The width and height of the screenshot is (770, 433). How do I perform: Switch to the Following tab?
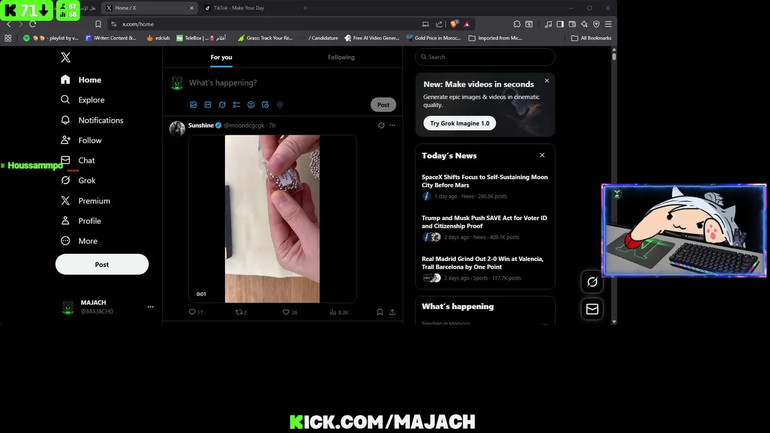coord(341,57)
